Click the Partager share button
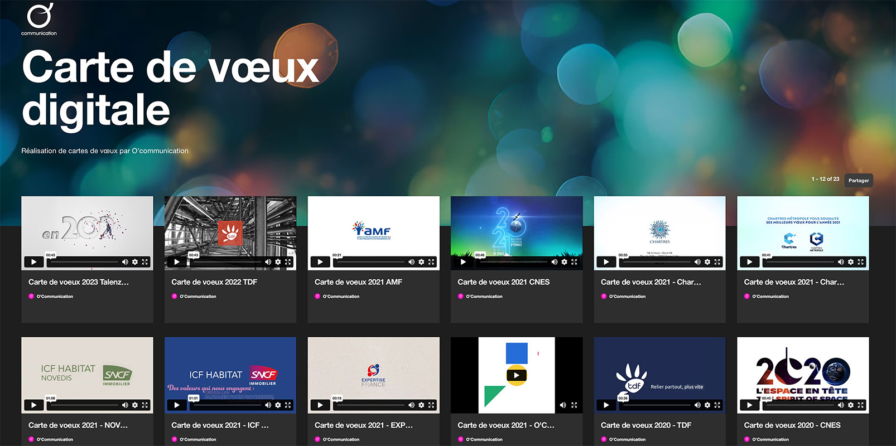 tap(859, 180)
